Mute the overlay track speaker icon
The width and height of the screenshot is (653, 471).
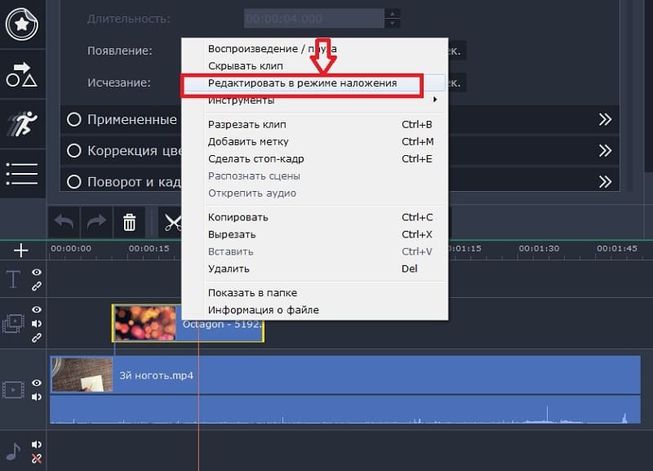(37, 323)
